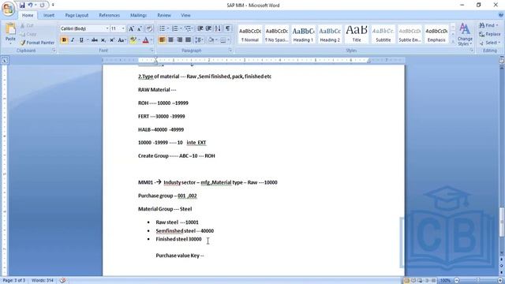Screen dimensions: 505x284
Task: Open Paragraph dialog launcher
Action: (230, 50)
